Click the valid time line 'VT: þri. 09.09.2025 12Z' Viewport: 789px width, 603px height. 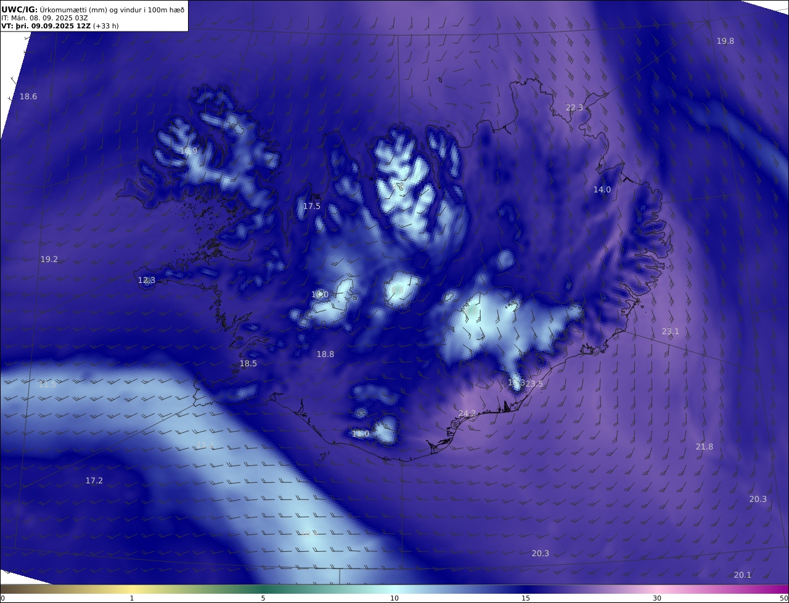pyautogui.click(x=46, y=26)
